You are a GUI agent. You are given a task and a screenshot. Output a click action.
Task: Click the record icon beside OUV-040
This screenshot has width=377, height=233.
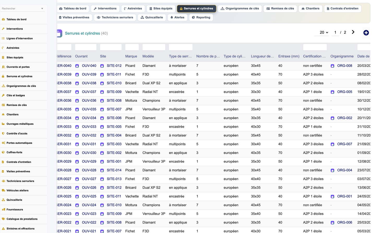click(77, 66)
